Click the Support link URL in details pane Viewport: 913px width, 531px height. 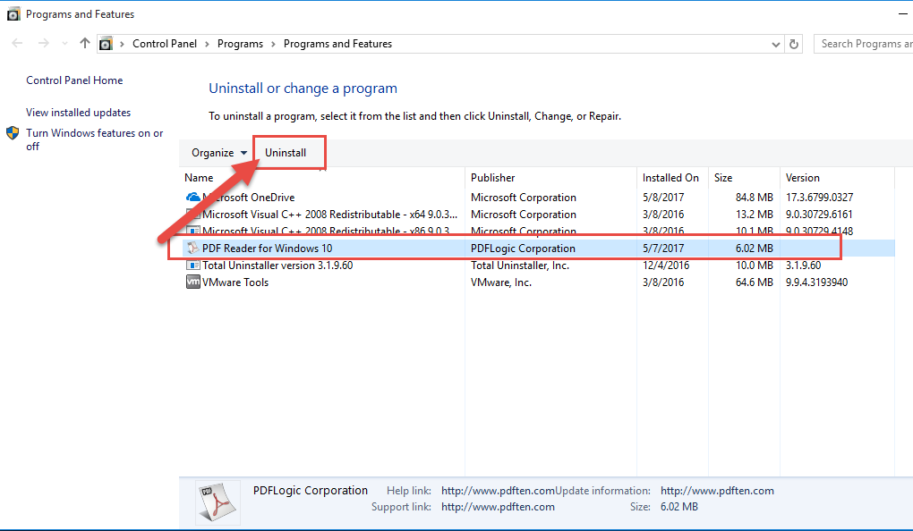pos(498,507)
